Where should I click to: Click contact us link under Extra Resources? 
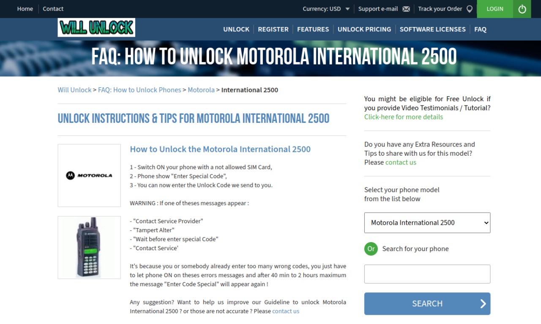click(x=401, y=162)
